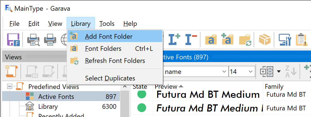Close the open Library menu

tap(81, 24)
